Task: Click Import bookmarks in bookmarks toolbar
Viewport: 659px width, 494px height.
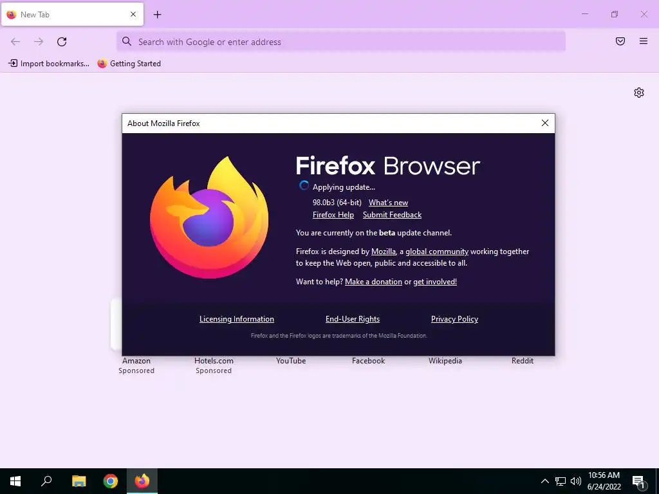Action: pos(49,64)
